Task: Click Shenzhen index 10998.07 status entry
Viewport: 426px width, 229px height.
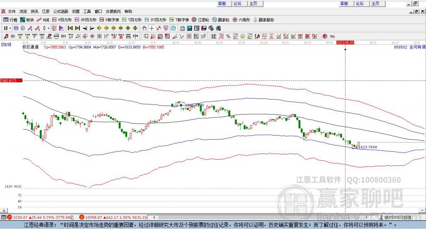Action: coord(113,217)
